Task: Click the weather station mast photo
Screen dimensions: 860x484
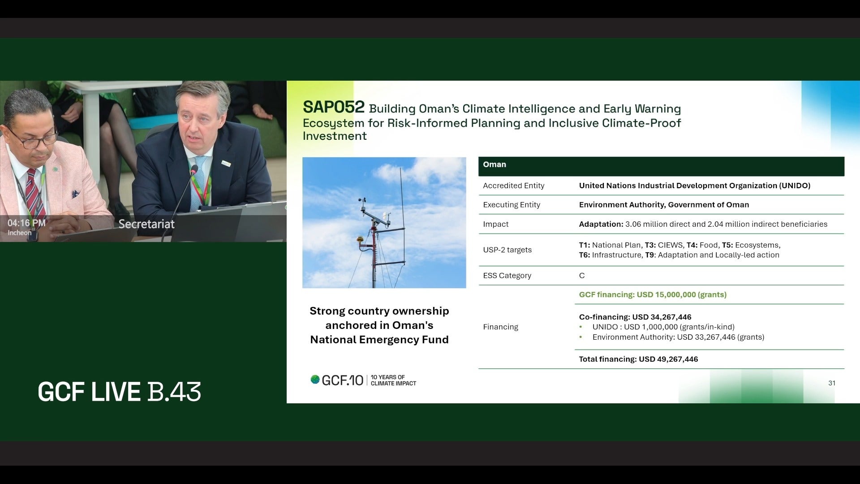Action: (x=384, y=222)
